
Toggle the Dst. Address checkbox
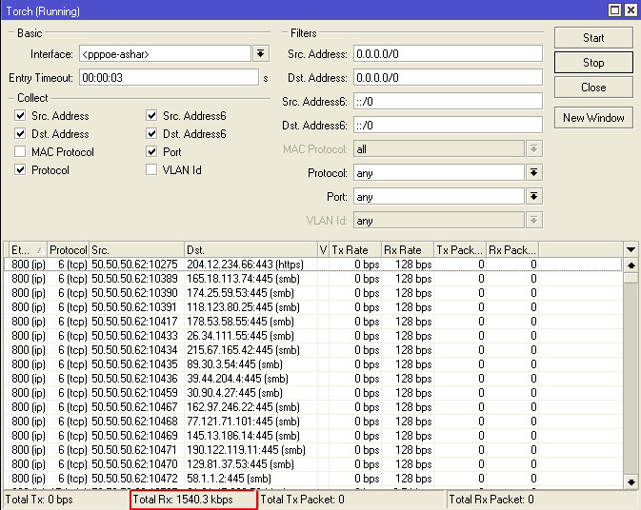(20, 133)
